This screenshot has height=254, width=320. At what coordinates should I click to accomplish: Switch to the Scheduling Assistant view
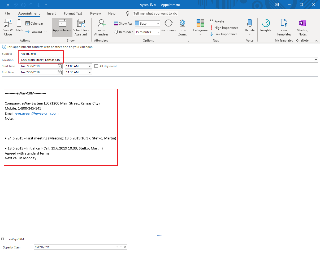coord(81,26)
